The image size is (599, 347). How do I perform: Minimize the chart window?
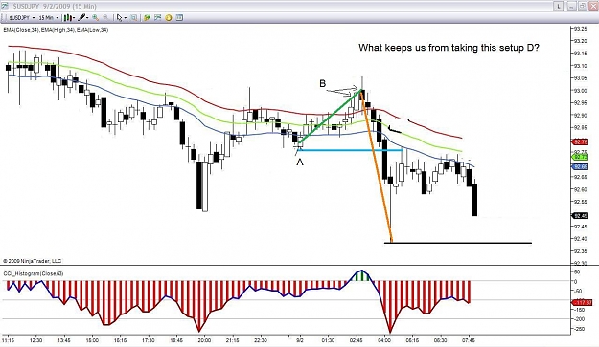[571, 6]
